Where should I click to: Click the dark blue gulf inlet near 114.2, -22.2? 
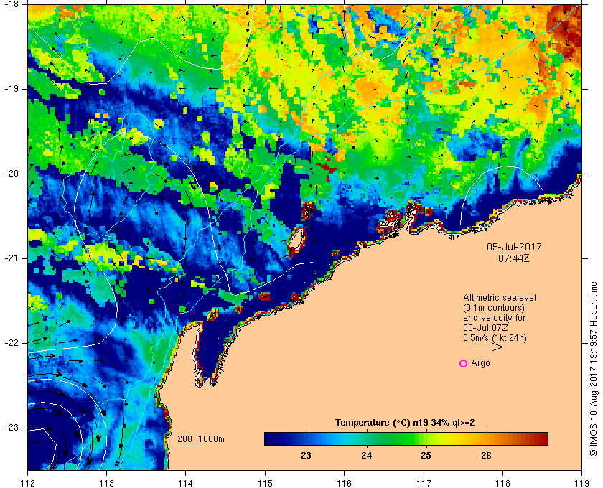210,350
